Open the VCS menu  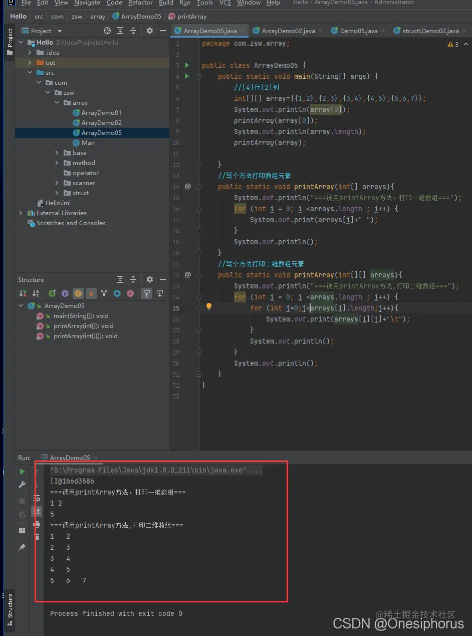tap(225, 3)
